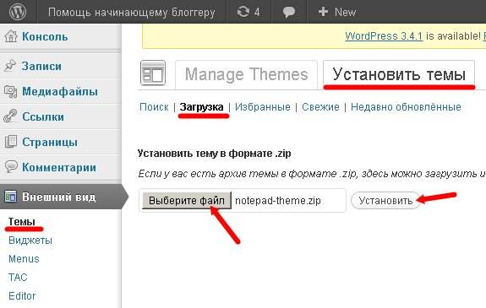Click the plus New icon in the admin bar
Viewport: 486px width, 308px height.
pos(323,12)
